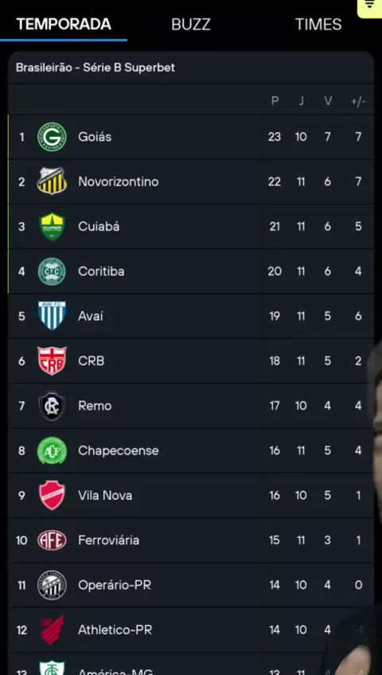Tap the Athletico-PR red logo
The height and width of the screenshot is (675, 382).
[x=52, y=630]
